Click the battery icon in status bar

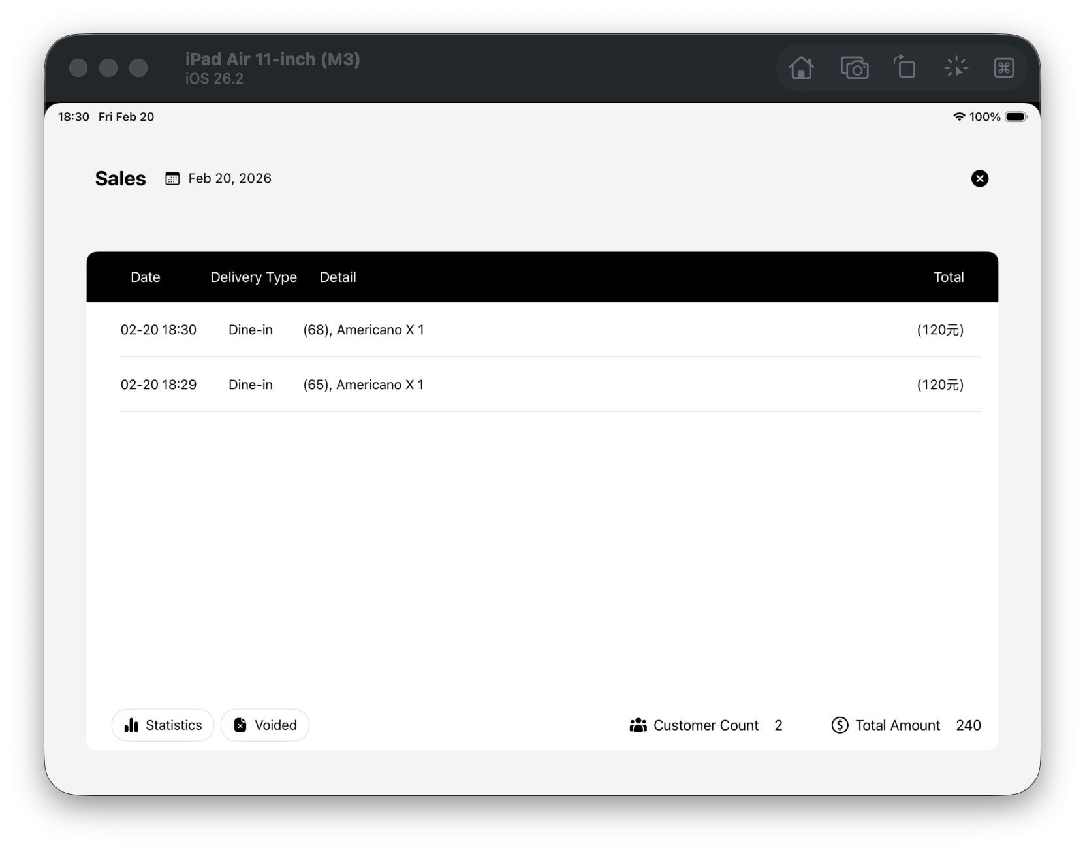coord(1016,117)
